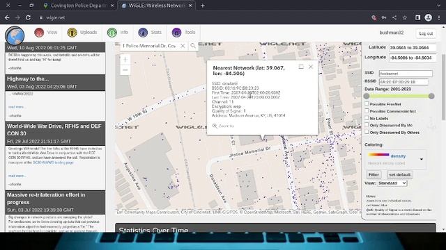Enable Possible Commercial Net checkbox
This screenshot has height=250, width=446.
[367, 111]
